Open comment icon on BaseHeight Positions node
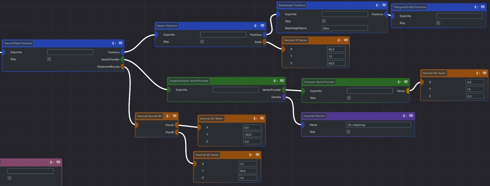The width and height of the screenshot is (490, 186). click(x=384, y=5)
